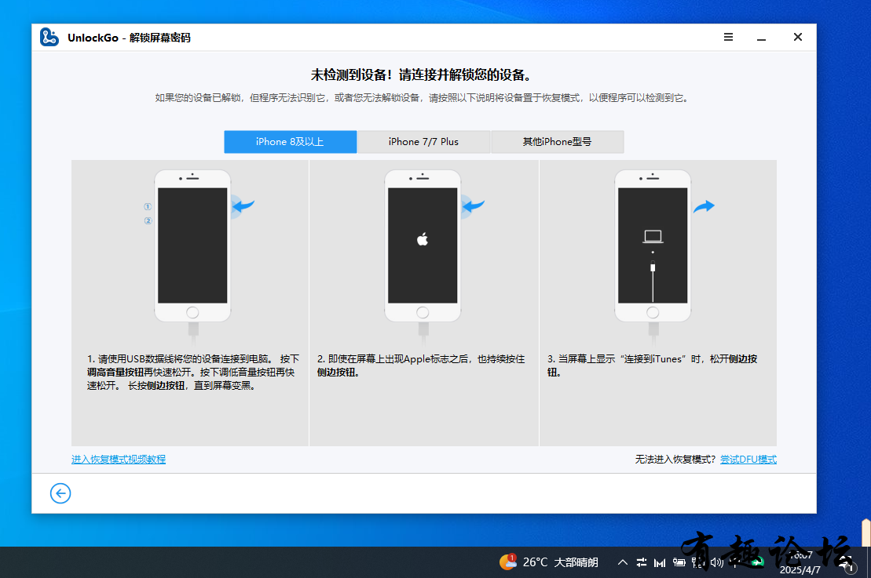Select the iPhone 8及以上 tab
Image resolution: width=871 pixels, height=578 pixels.
coord(290,142)
